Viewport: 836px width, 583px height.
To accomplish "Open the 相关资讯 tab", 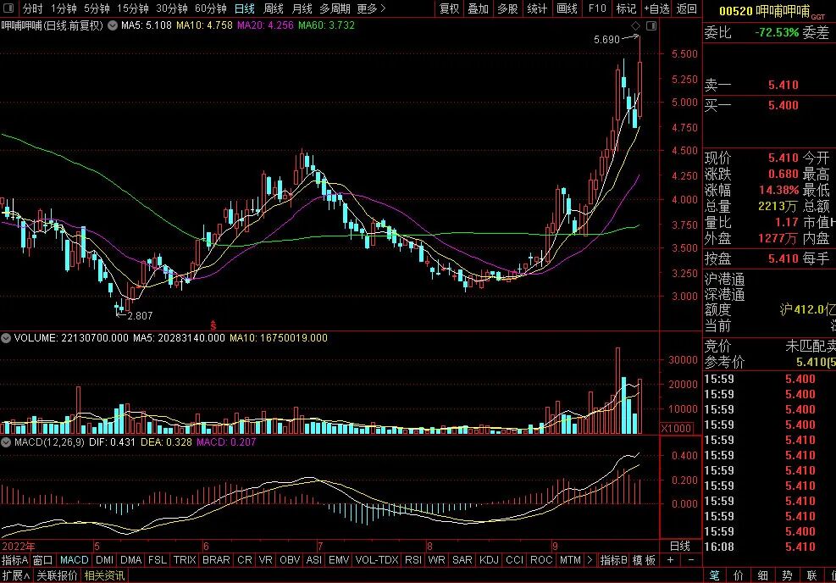I will (104, 575).
